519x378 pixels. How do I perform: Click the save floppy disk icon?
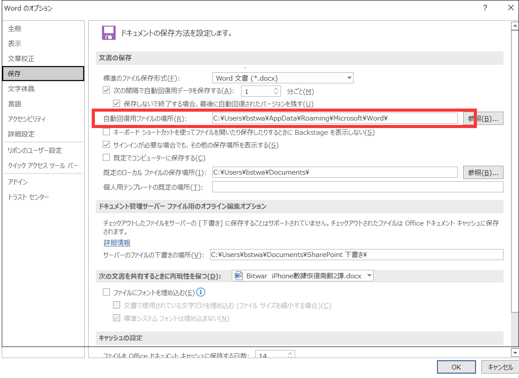tap(109, 33)
